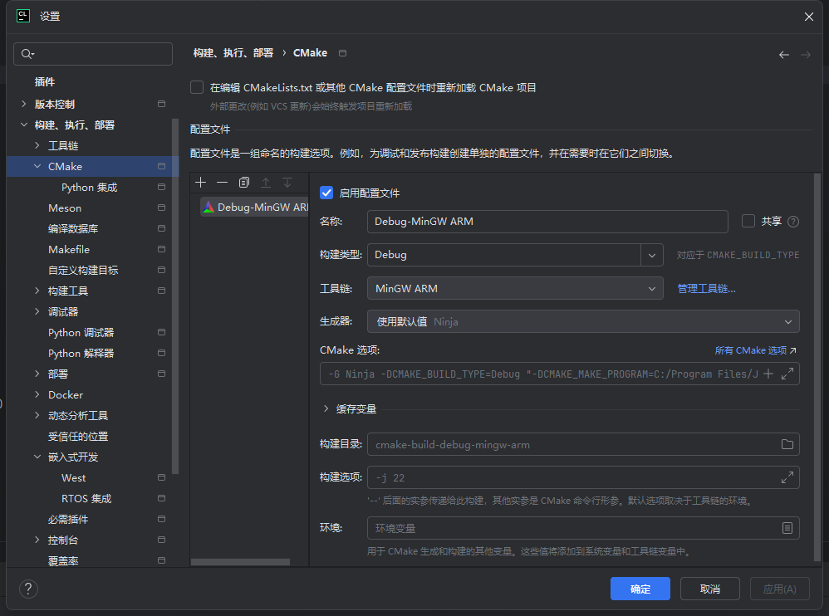
Task: Click project-scope icon on 覆盖率 row
Action: point(161,560)
